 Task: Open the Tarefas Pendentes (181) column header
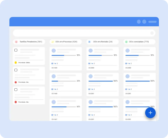coord(29,42)
